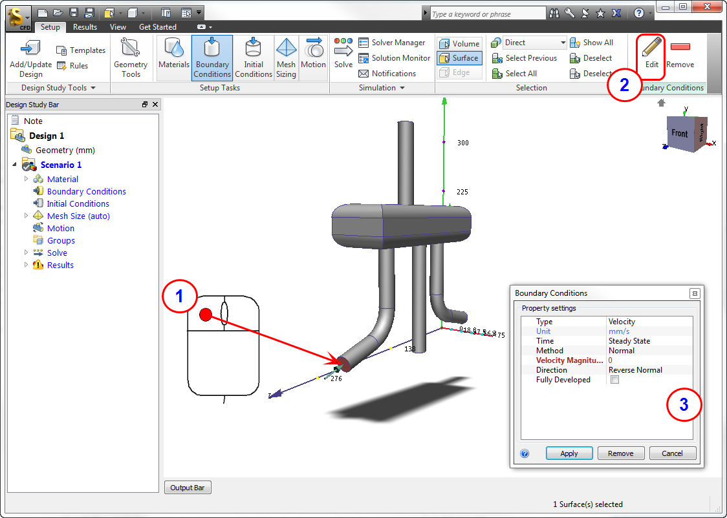Screen dimensions: 727x518
Task: Click the Output Bar button
Action: tap(188, 488)
